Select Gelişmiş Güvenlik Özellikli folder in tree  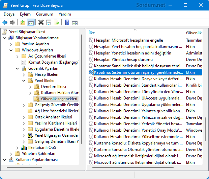57,105
